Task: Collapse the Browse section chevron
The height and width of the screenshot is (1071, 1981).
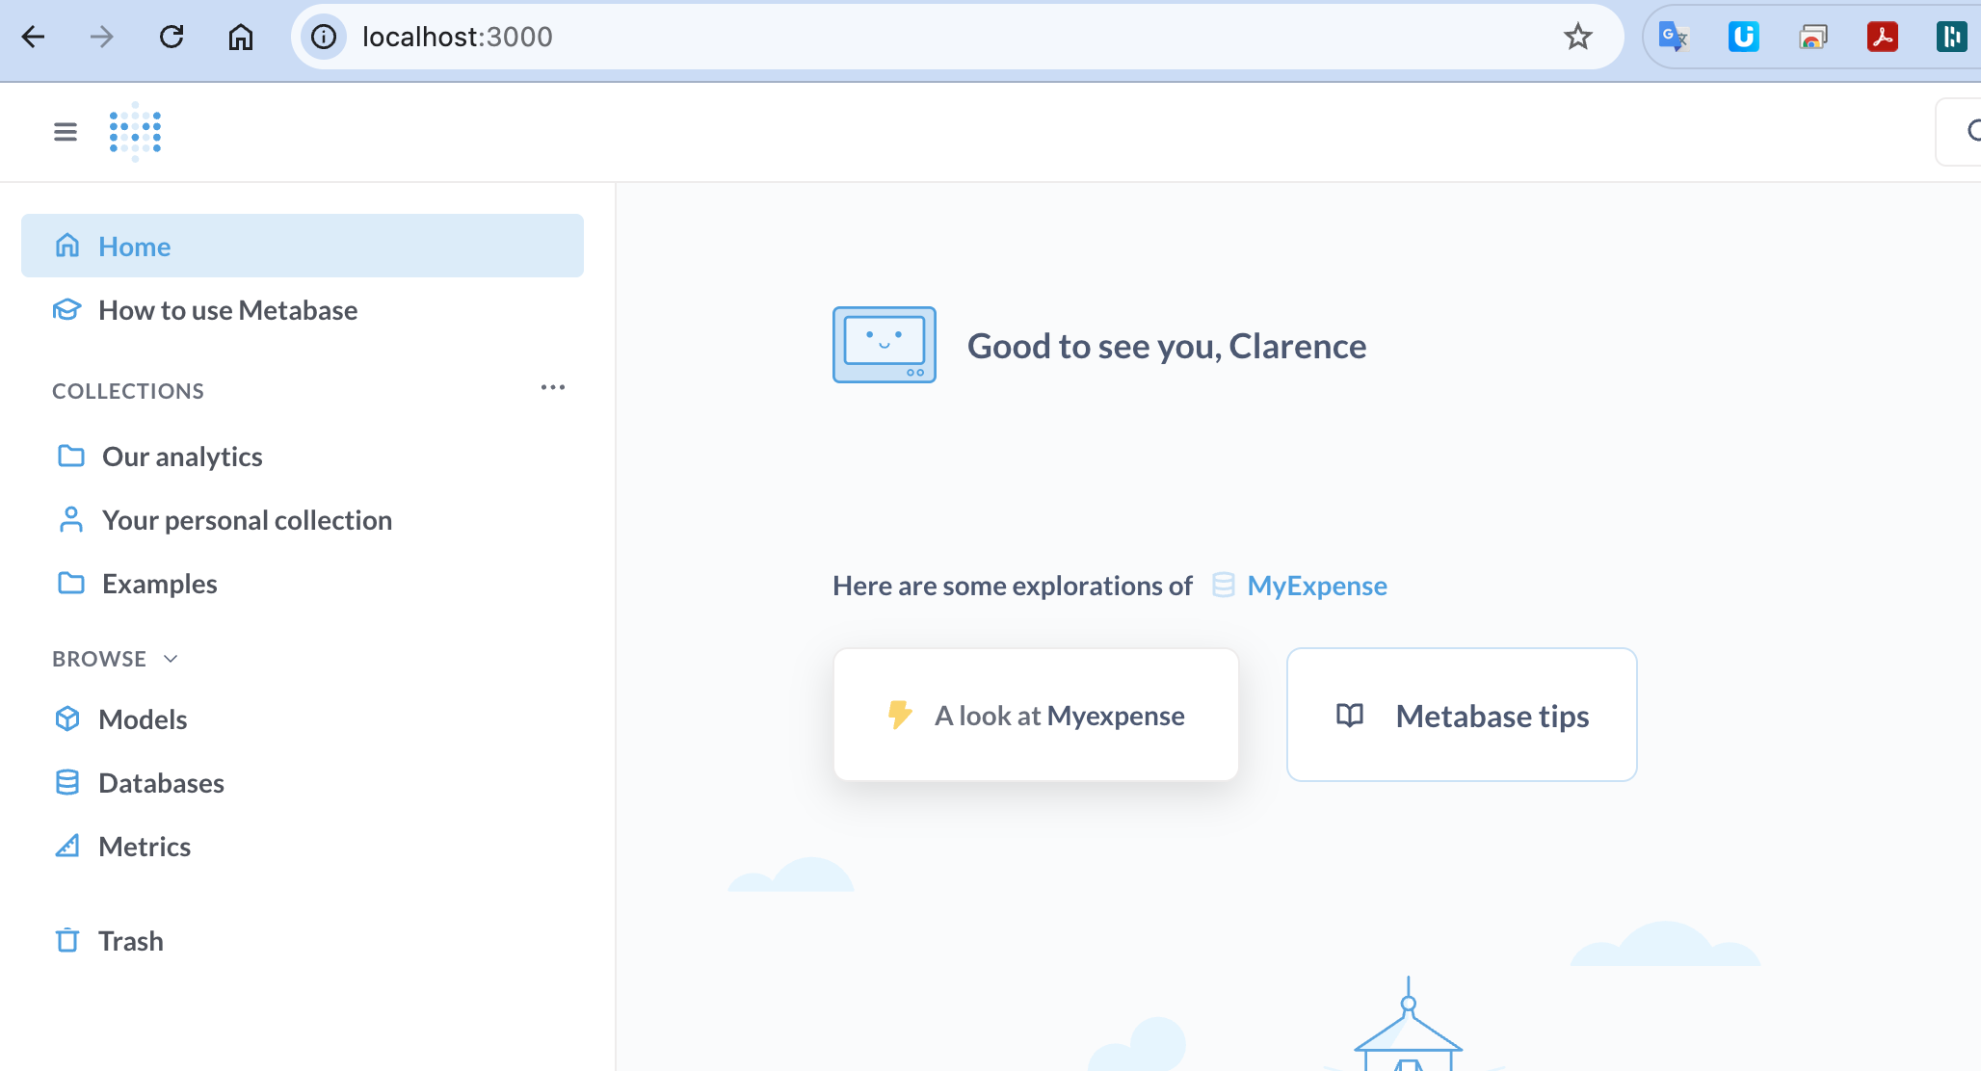Action: [x=171, y=659]
